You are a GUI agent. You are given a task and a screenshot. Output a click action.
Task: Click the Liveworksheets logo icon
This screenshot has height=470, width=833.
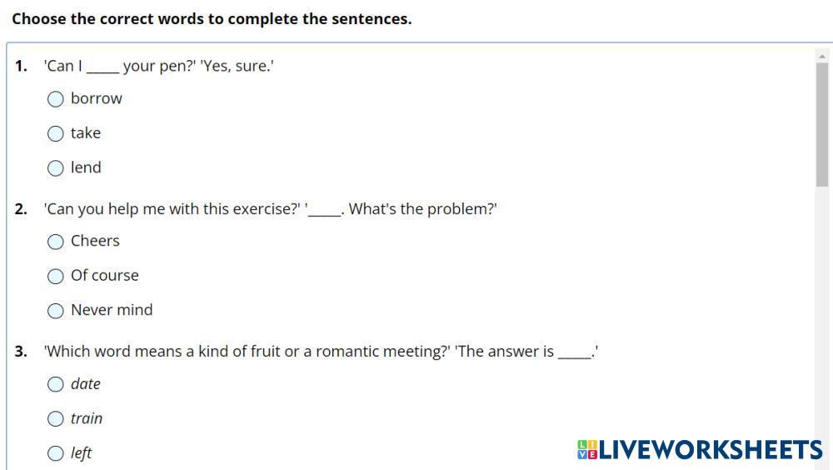point(586,450)
